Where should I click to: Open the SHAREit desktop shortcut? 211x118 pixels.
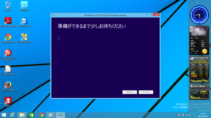[x=24, y=6]
